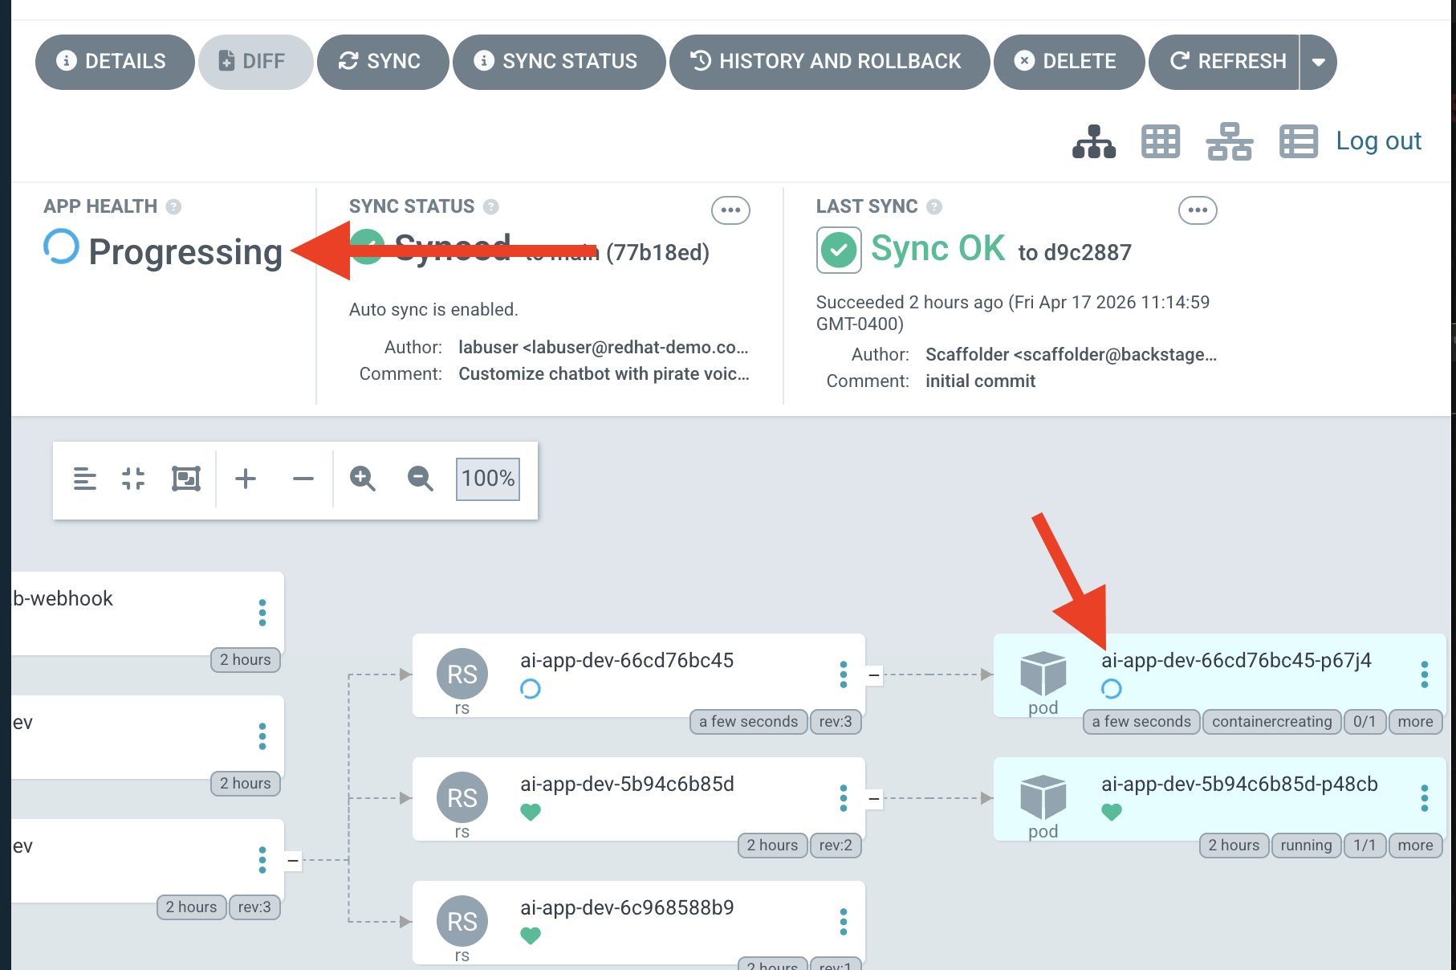Switch to the tree view layout icon
The height and width of the screenshot is (970, 1456).
click(x=1093, y=142)
